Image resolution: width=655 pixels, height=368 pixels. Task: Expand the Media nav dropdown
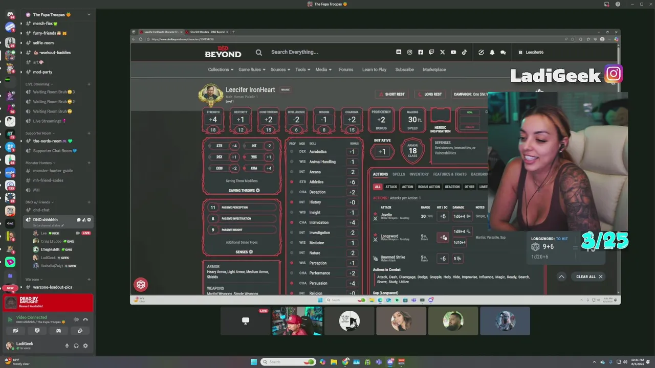(x=323, y=70)
